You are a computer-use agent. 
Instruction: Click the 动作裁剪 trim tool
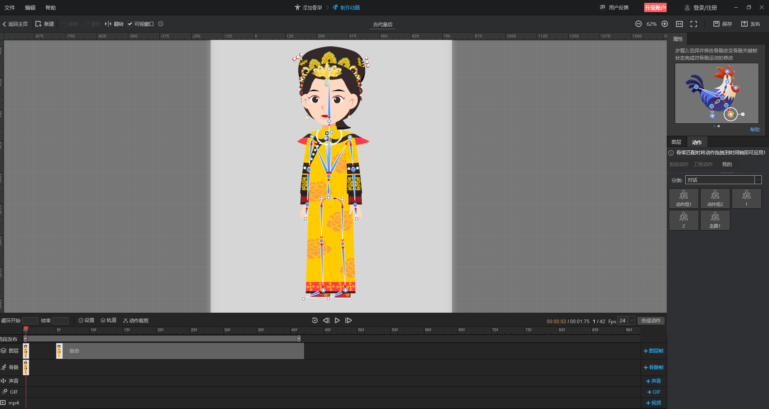click(136, 320)
